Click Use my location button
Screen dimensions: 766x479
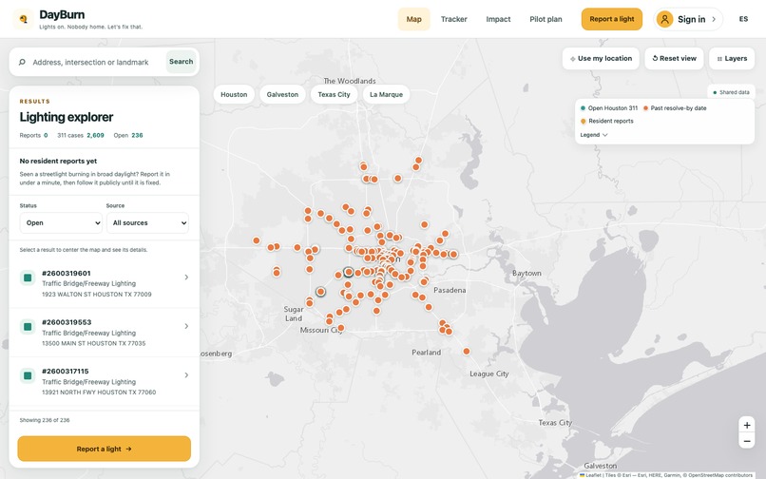[x=601, y=59]
